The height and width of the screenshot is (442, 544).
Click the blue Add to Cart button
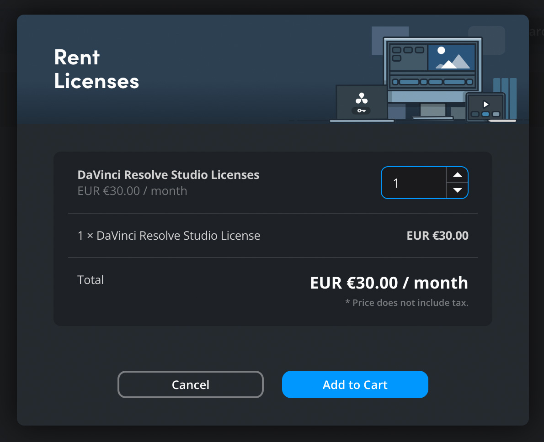(355, 384)
